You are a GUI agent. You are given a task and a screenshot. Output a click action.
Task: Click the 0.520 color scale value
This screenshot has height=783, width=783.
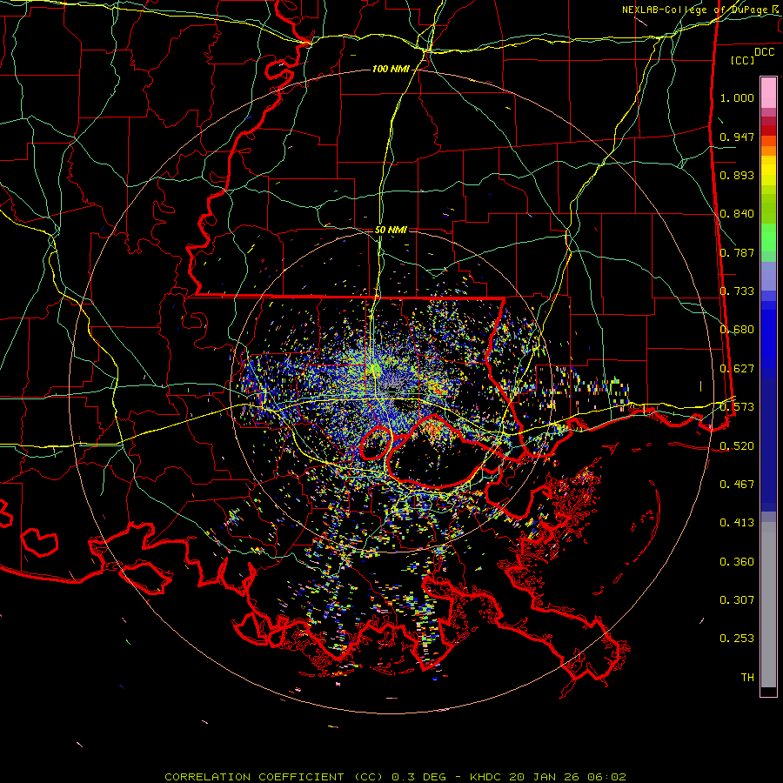[737, 446]
